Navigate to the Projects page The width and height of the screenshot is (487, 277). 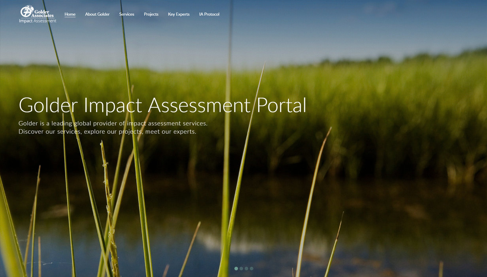coord(151,14)
